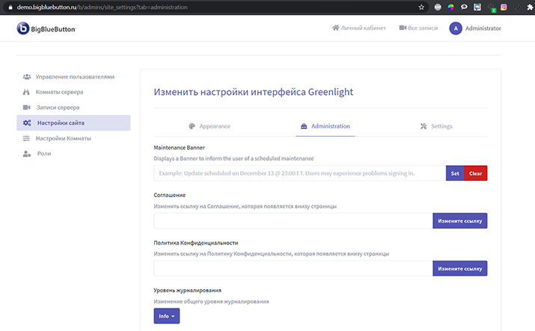Select the Administration tab

(x=325, y=126)
